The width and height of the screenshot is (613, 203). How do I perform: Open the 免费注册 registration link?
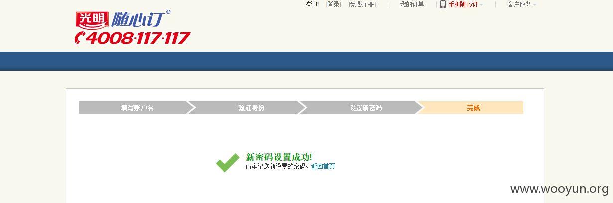click(362, 4)
